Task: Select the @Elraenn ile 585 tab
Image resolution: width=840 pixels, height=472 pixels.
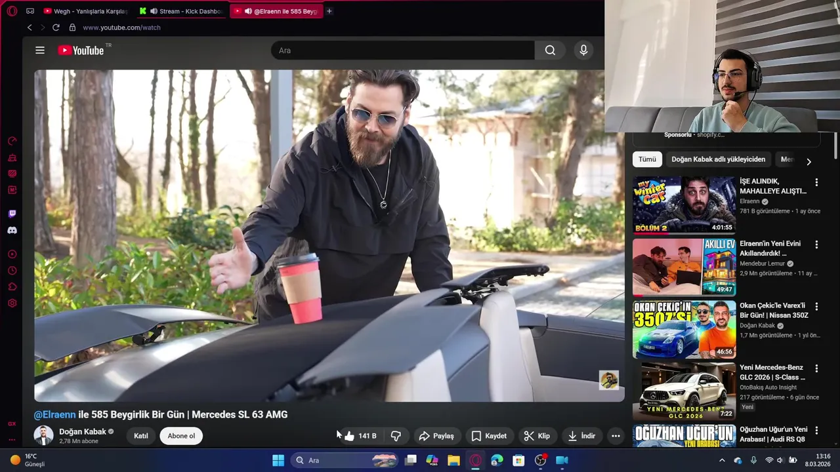Action: click(276, 11)
